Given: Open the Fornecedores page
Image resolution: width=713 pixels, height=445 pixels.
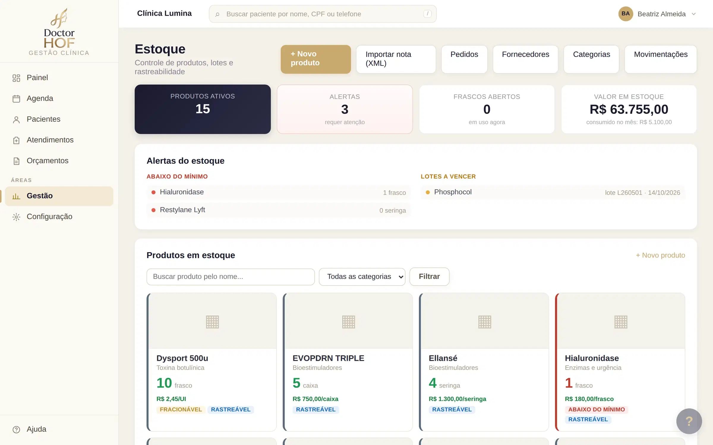Looking at the screenshot, I should click(525, 59).
